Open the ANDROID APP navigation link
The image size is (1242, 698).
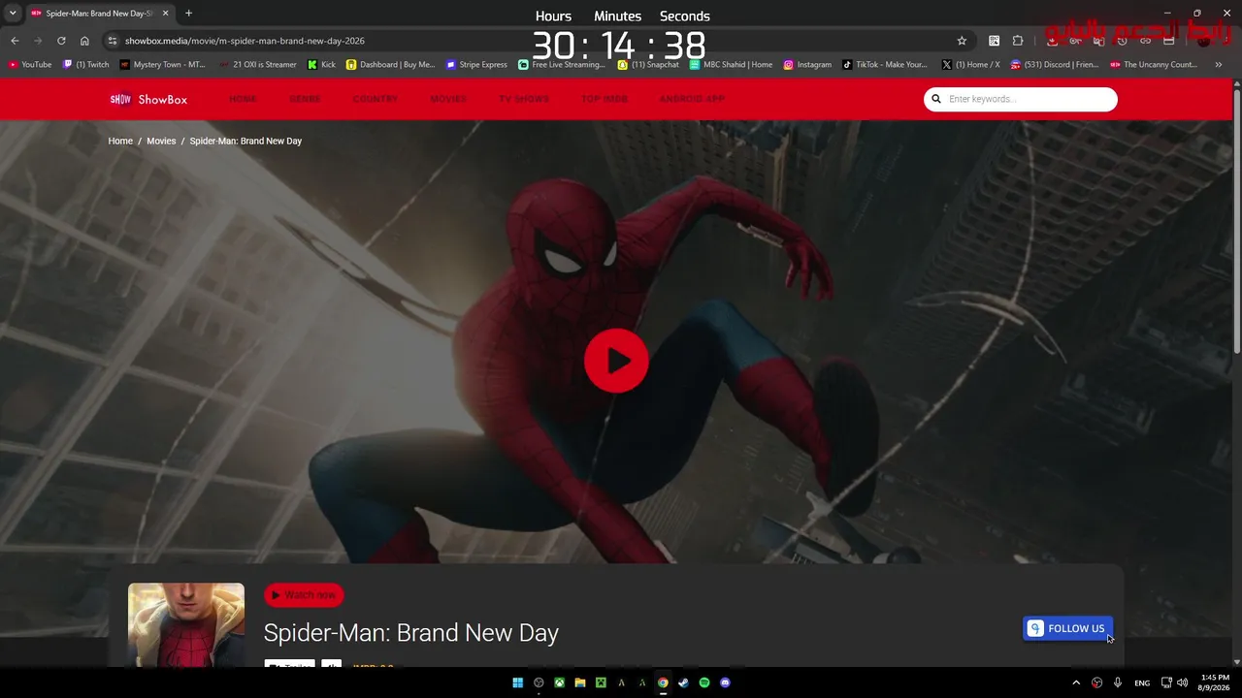(x=692, y=99)
